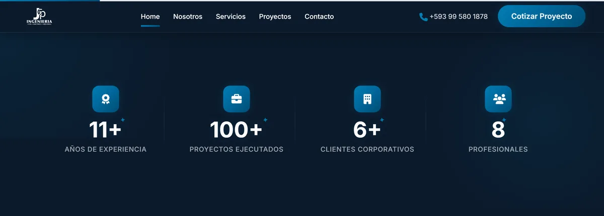
Task: Select the 8 professionals number
Action: point(498,130)
